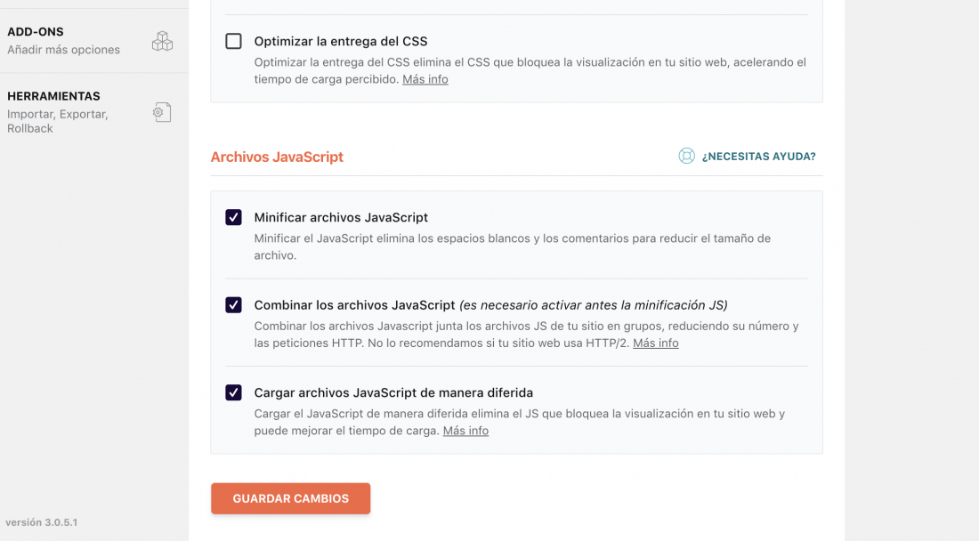Click the lifebuoy help icon
Viewport: 979px width, 541px height.
[x=686, y=156]
